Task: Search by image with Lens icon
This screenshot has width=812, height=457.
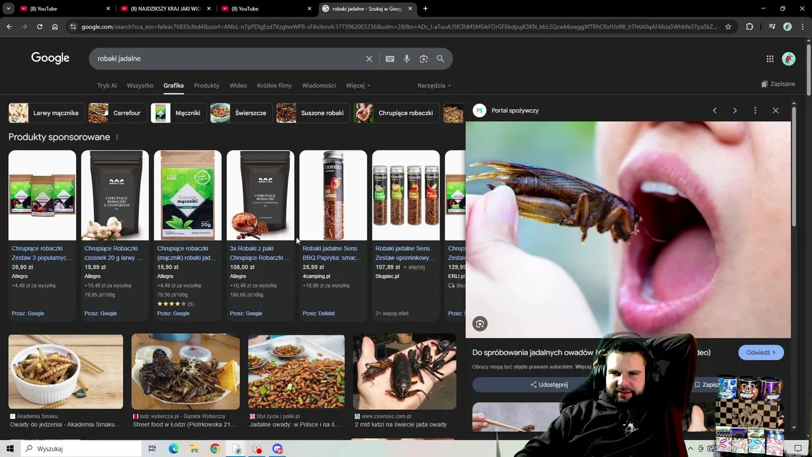Action: pos(423,58)
